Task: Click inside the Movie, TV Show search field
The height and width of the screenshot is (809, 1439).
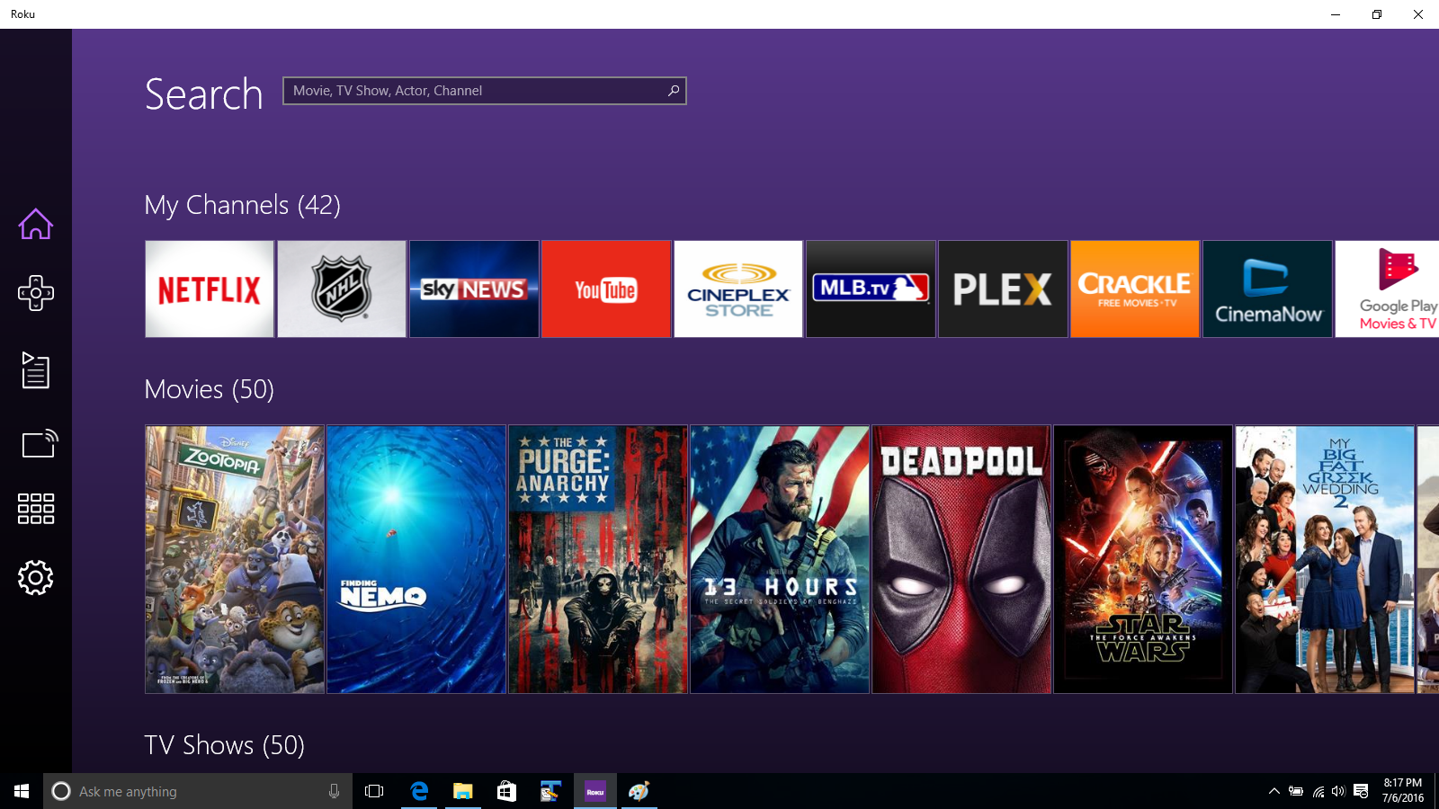Action: 468,90
